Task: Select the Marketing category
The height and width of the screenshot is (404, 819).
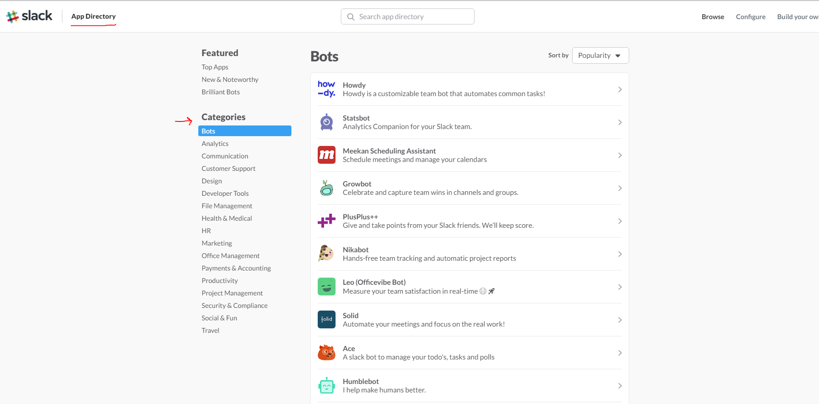Action: pos(217,243)
